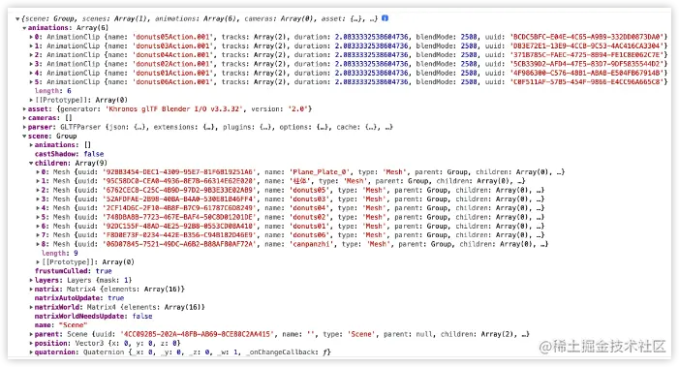Select the castShadow: false line
Image resolution: width=679 pixels, height=367 pixels.
[70, 154]
